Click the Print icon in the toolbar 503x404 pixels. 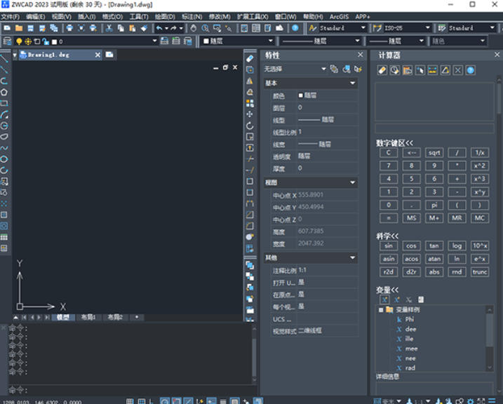click(69, 28)
